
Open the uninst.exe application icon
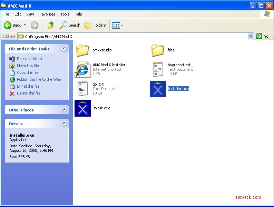point(83,108)
